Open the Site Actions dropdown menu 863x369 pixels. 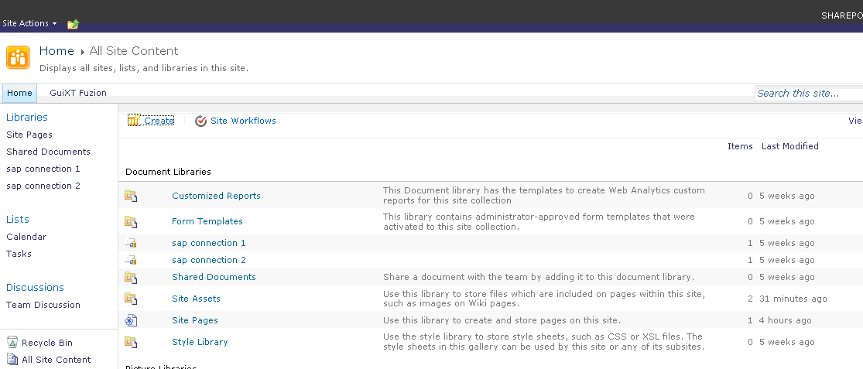point(29,24)
